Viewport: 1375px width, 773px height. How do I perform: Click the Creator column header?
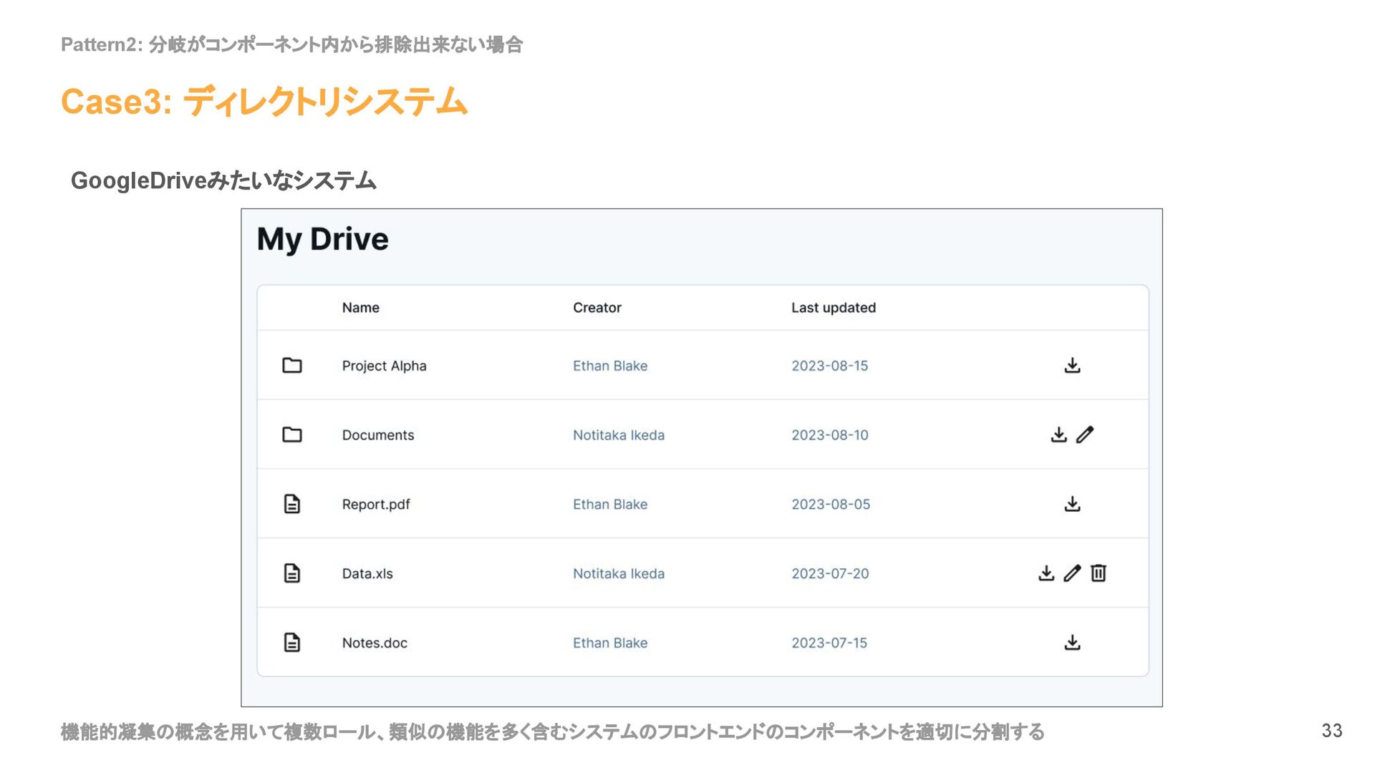pos(597,308)
